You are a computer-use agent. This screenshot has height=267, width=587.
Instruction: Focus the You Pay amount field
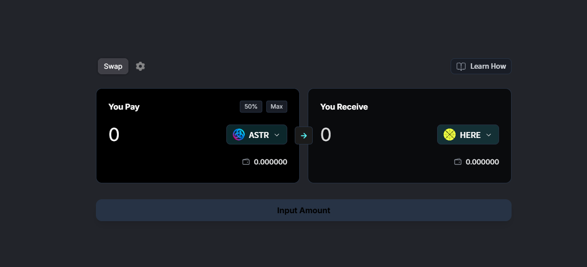click(x=165, y=134)
